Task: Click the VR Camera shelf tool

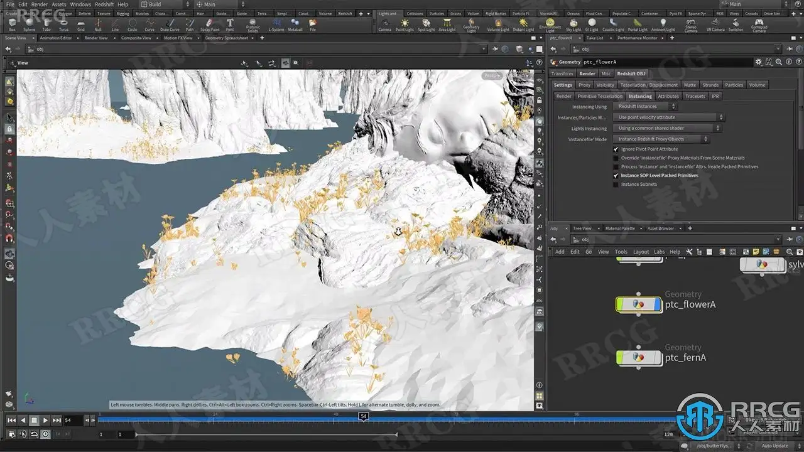Action: pos(715,24)
